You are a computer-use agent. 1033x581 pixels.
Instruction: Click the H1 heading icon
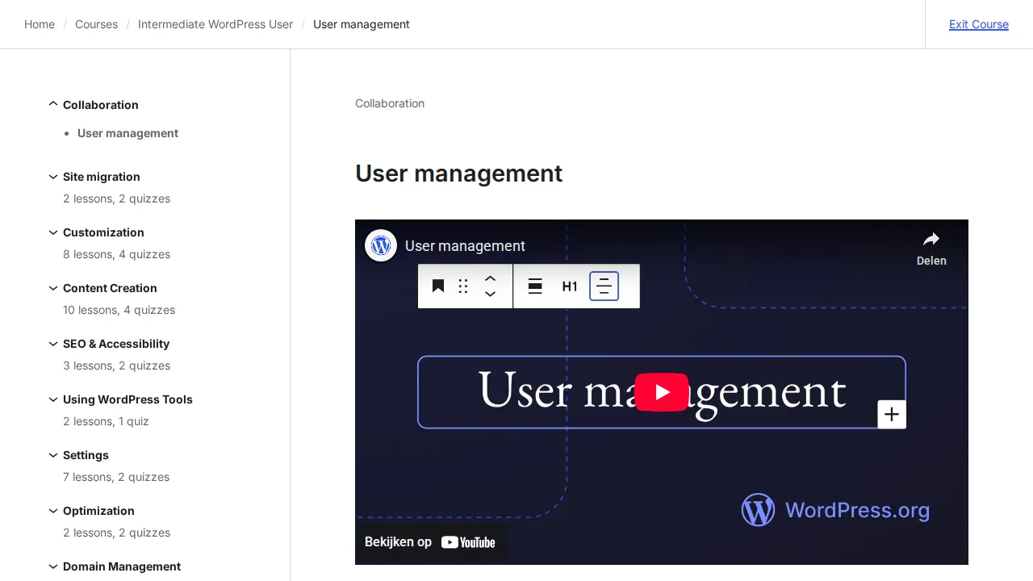pyautogui.click(x=570, y=286)
